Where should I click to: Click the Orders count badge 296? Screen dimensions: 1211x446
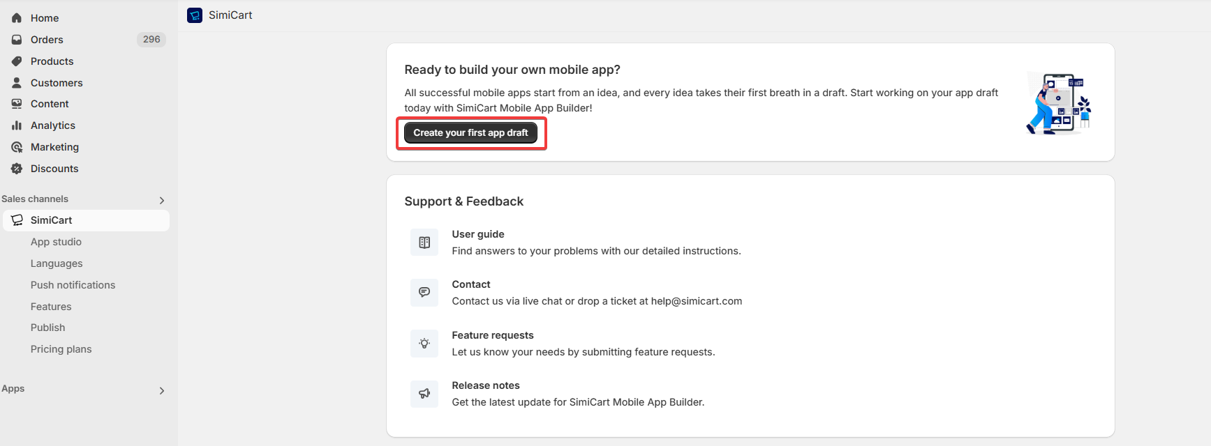click(151, 40)
